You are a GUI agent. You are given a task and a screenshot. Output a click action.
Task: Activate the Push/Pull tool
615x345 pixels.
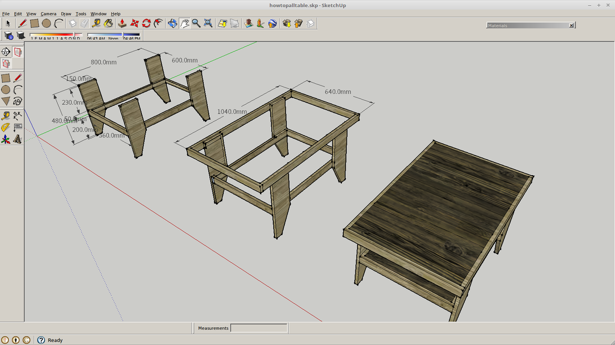pos(122,24)
